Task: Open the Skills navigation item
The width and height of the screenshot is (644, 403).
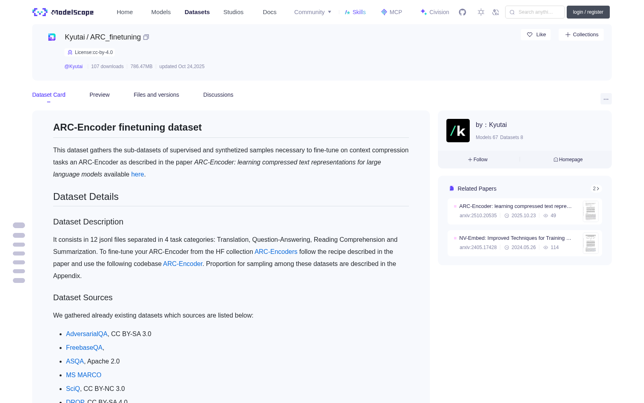Action: tap(355, 12)
